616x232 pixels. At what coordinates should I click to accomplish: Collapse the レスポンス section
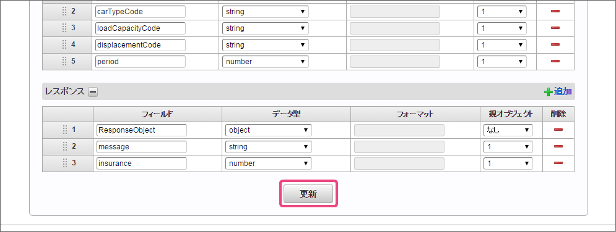click(93, 92)
